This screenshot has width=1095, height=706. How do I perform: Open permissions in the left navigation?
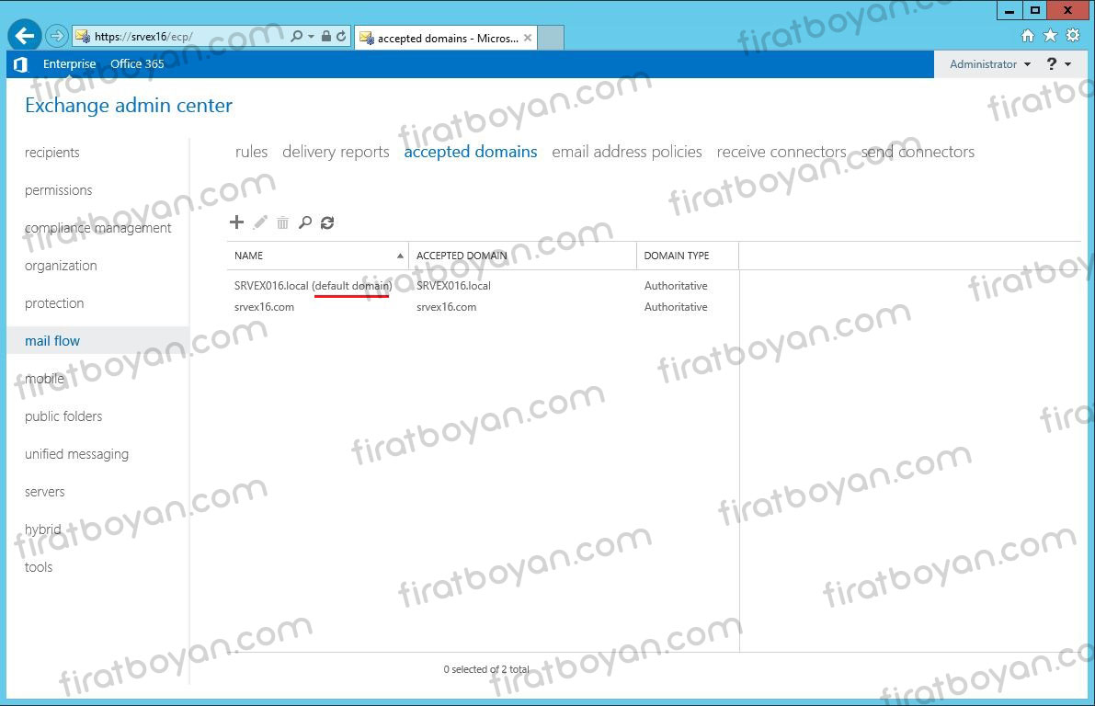(58, 190)
